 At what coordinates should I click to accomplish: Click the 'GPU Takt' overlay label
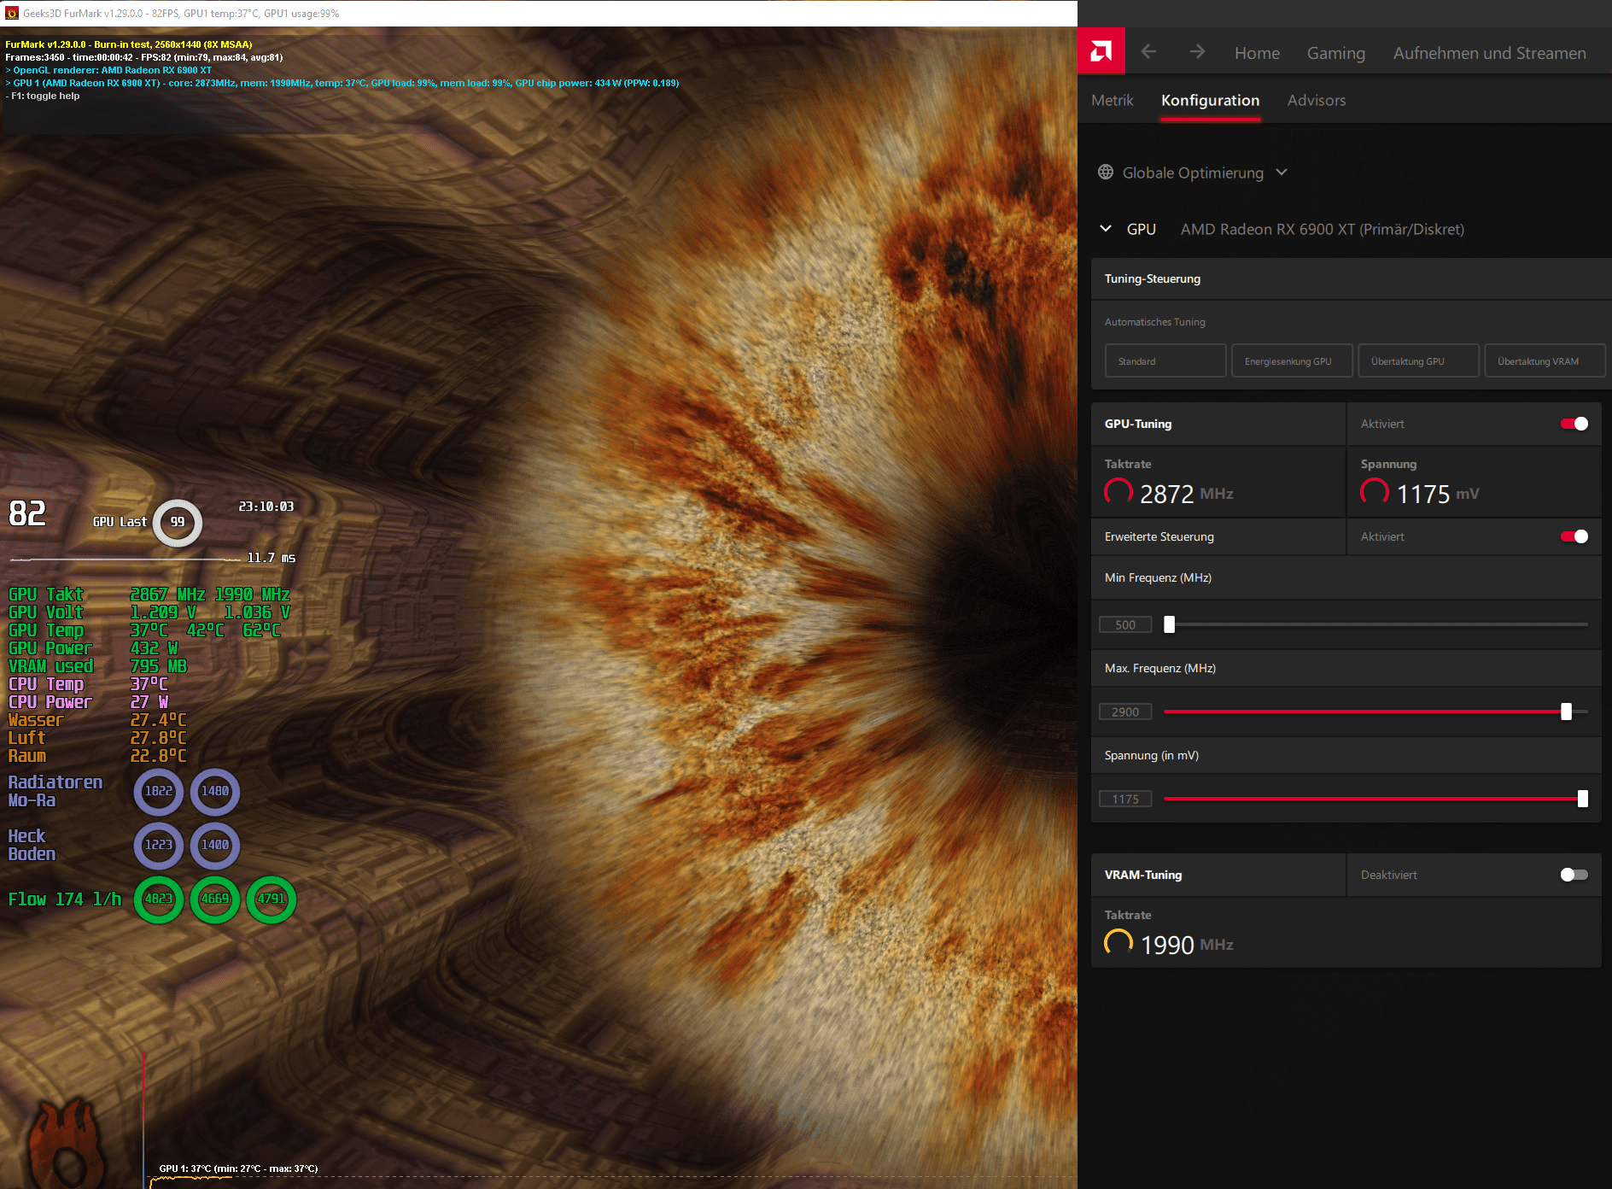pyautogui.click(x=46, y=594)
